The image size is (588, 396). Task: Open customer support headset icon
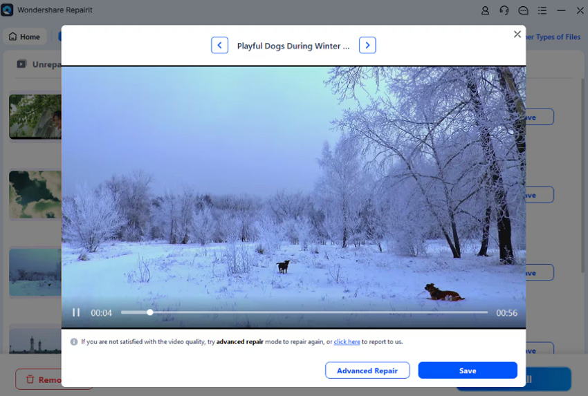point(504,10)
